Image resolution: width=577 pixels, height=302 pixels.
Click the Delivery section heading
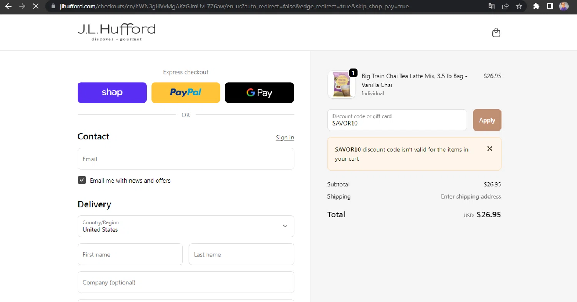pyautogui.click(x=94, y=204)
